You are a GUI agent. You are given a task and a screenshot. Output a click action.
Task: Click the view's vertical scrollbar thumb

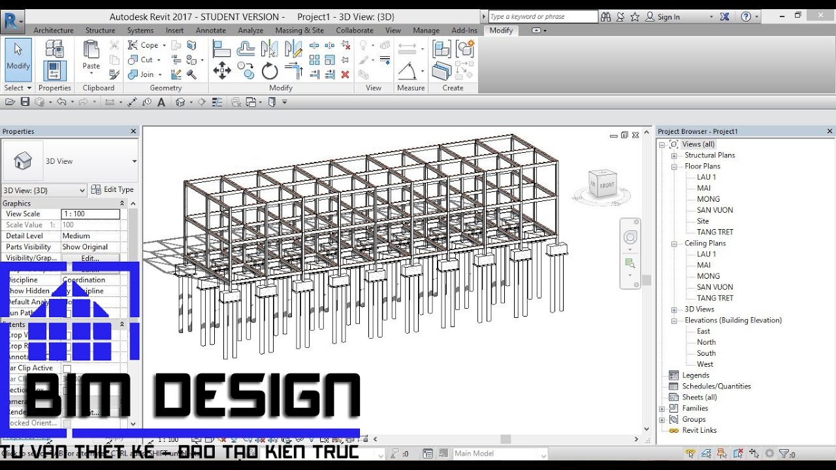pos(647,281)
